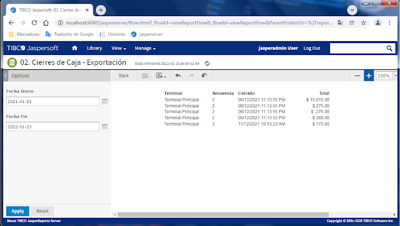The height and width of the screenshot is (226, 400).
Task: Click the site information icon in address bar
Action: pyautogui.click(x=60, y=22)
